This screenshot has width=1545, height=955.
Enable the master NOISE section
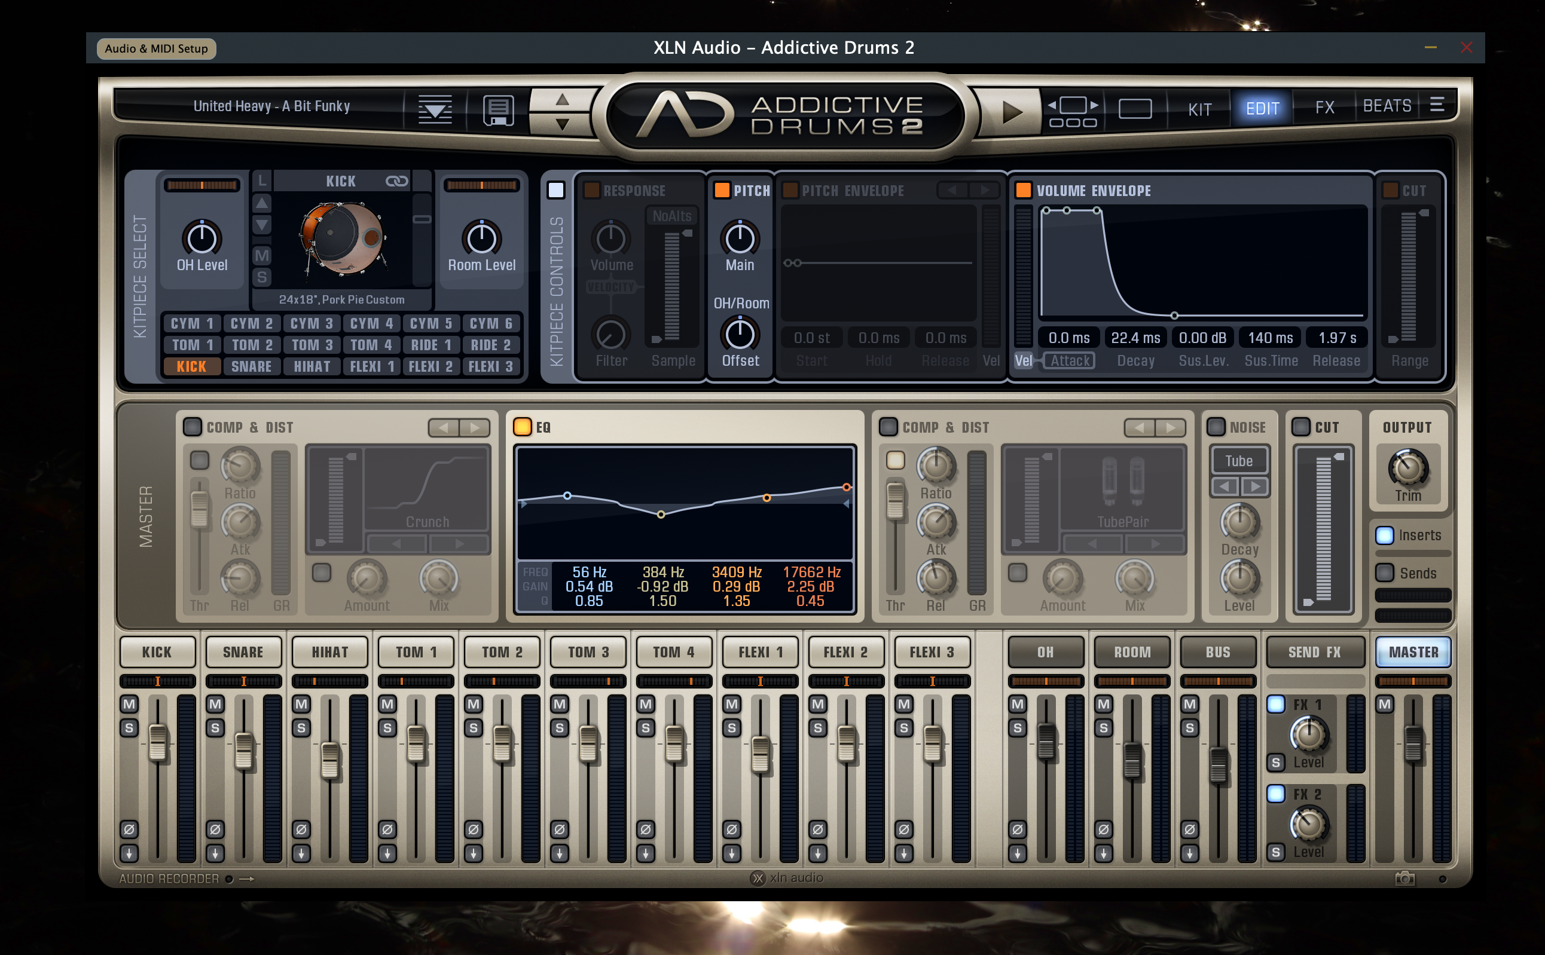click(x=1215, y=427)
